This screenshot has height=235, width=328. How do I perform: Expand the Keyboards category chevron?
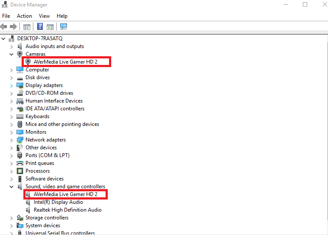(12, 117)
